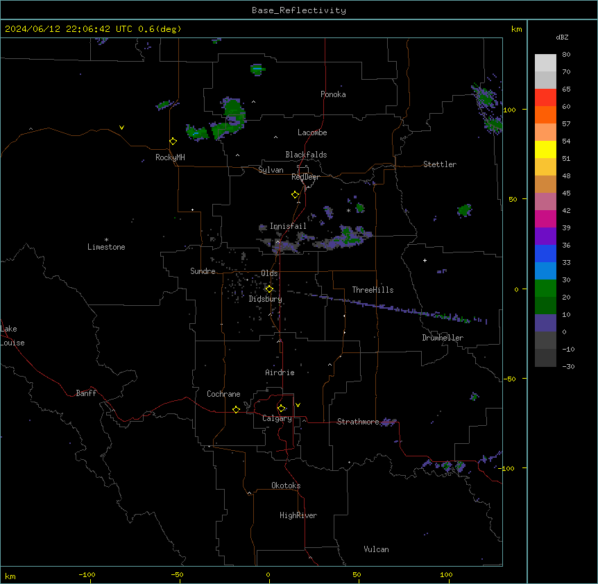Screen dimensions: 598x584
Task: Select the yellow diamond marker below Cochrane
Action: click(x=236, y=409)
